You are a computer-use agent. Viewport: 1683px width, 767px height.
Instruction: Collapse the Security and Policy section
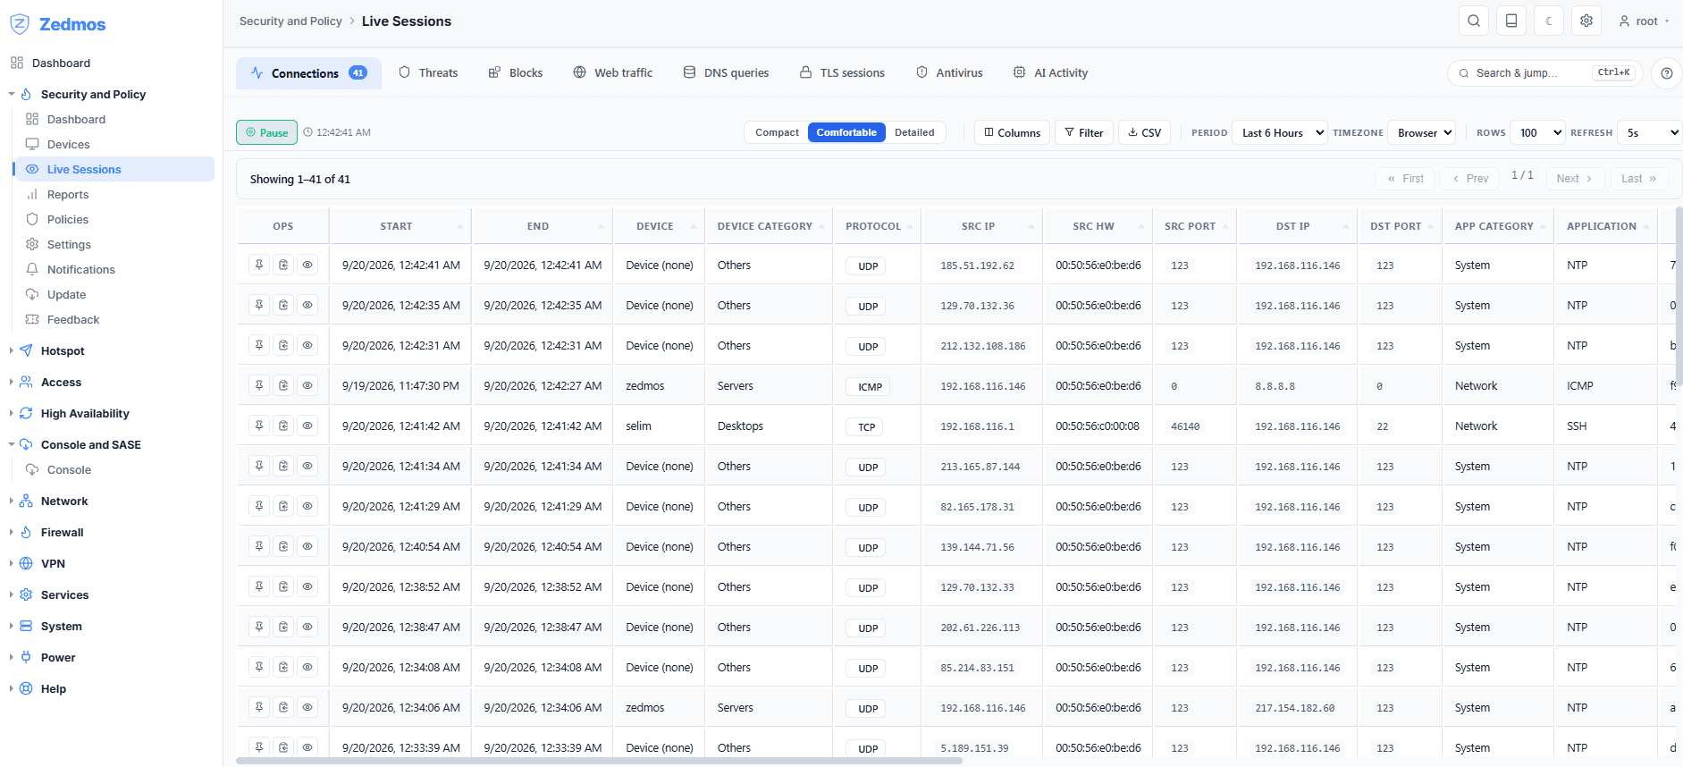pyautogui.click(x=93, y=94)
